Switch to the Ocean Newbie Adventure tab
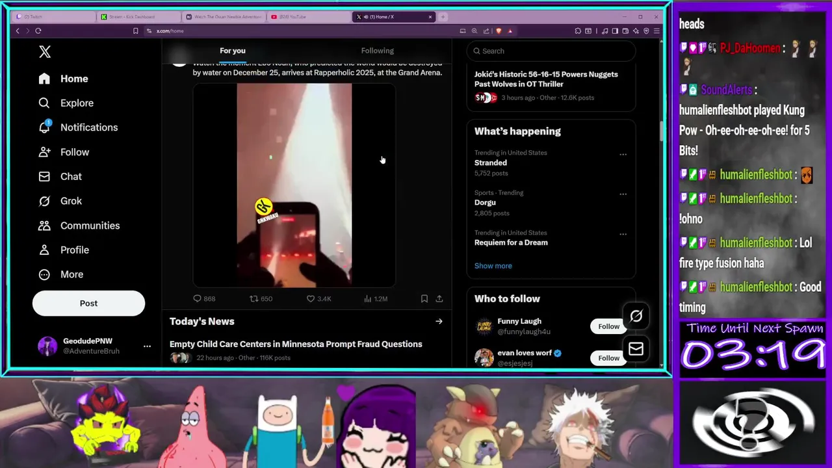This screenshot has height=468, width=832. (x=224, y=17)
